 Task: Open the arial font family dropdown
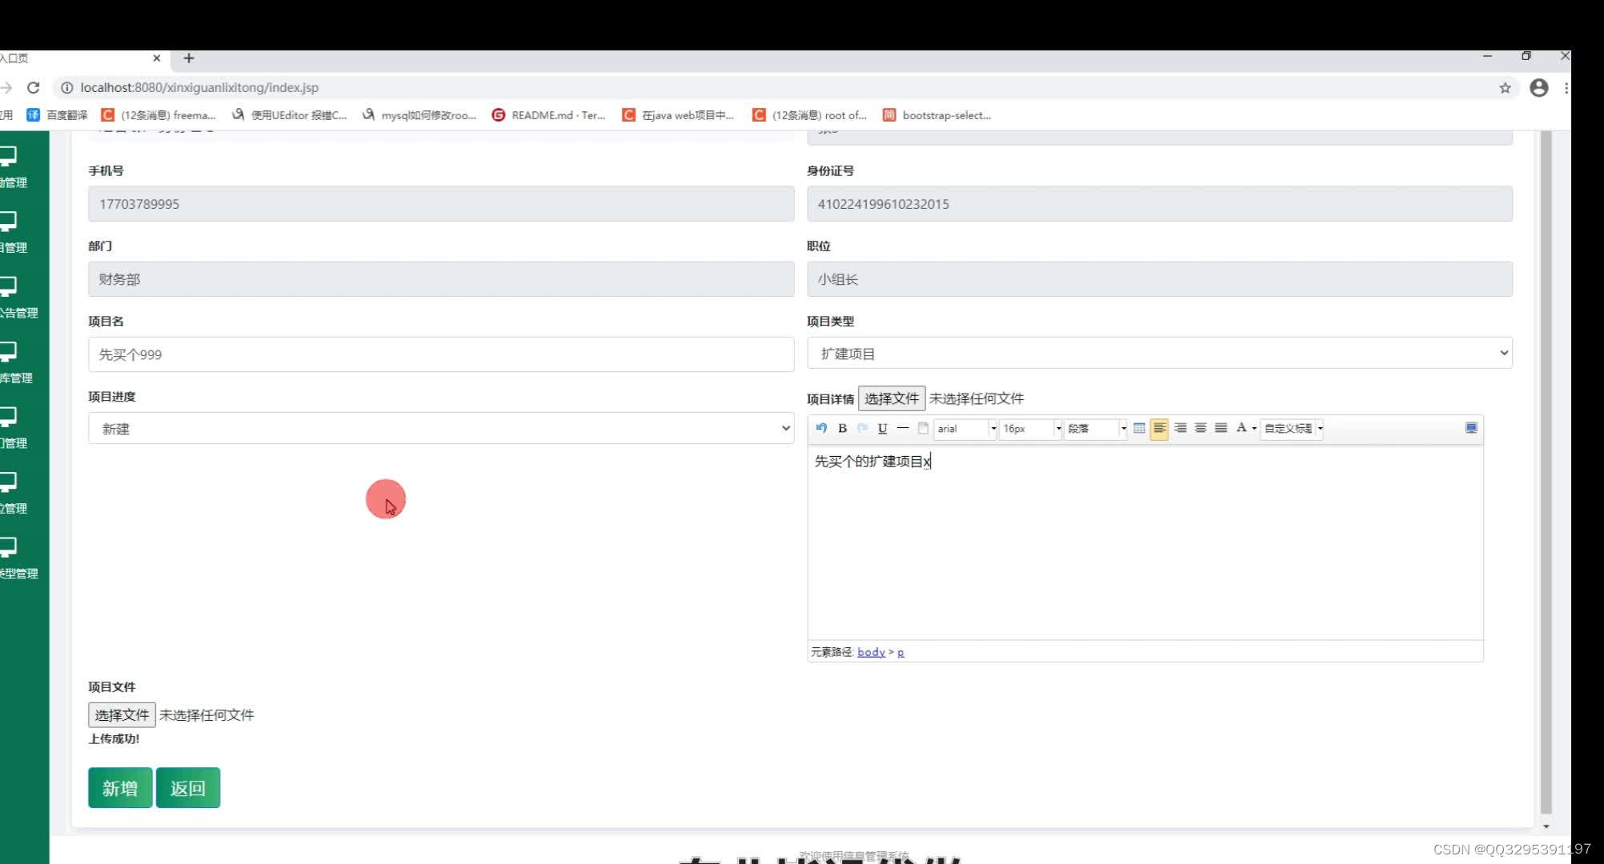point(966,429)
